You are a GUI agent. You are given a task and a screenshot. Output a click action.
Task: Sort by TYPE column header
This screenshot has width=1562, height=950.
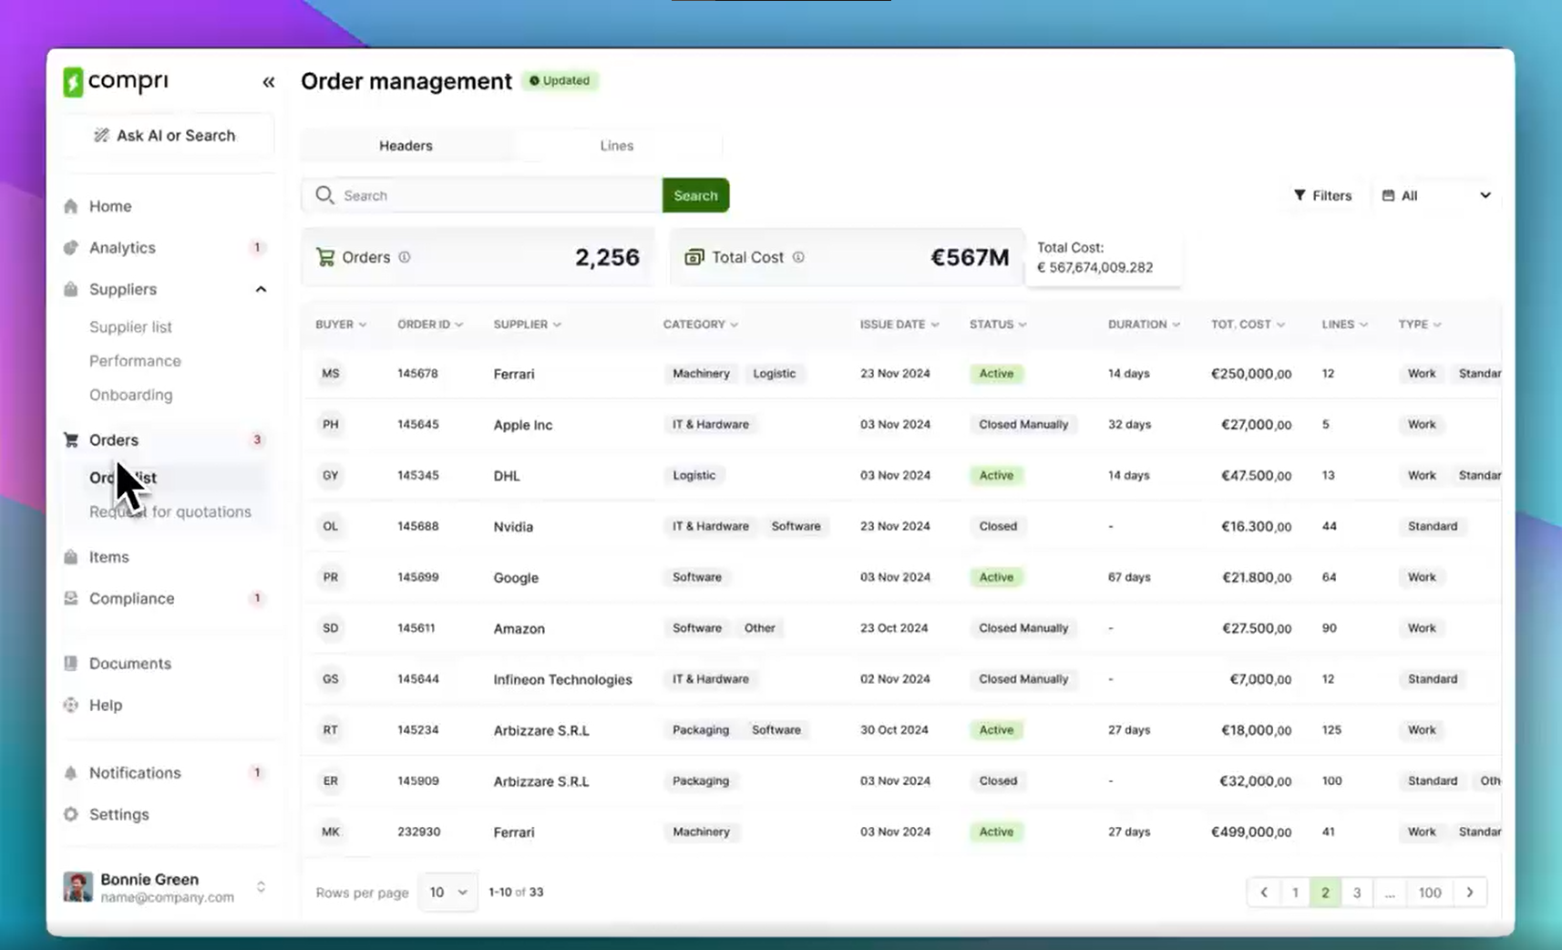point(1420,325)
